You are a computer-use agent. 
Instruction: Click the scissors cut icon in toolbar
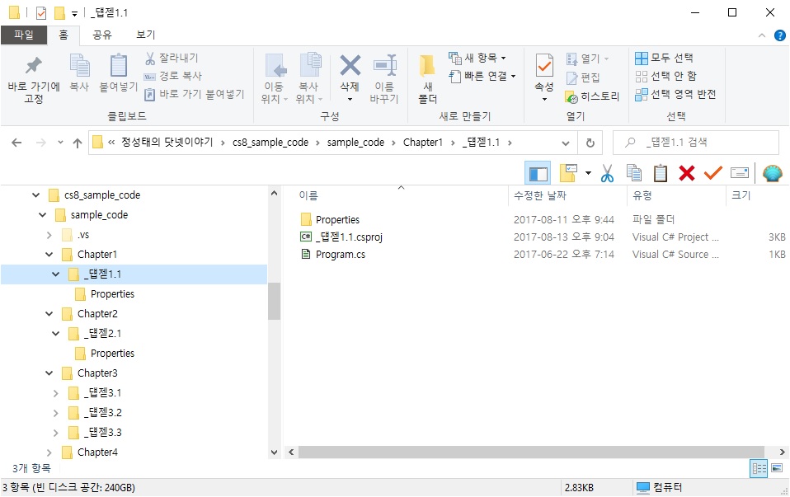607,173
